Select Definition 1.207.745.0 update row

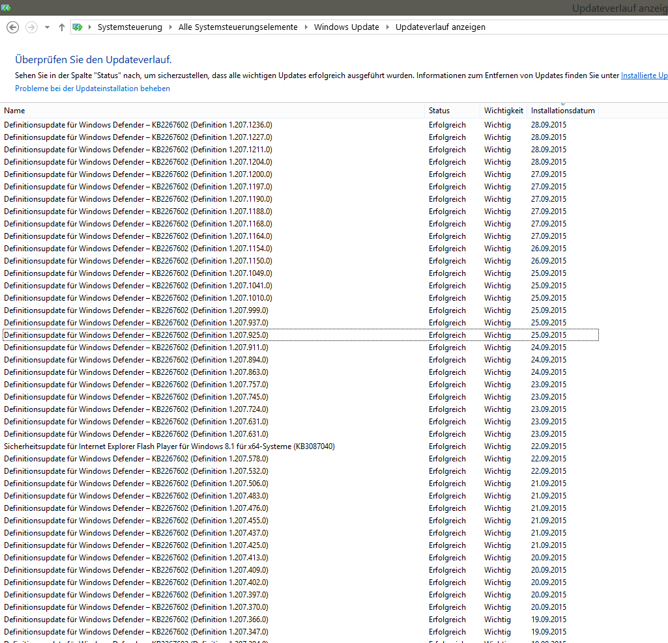click(300, 396)
